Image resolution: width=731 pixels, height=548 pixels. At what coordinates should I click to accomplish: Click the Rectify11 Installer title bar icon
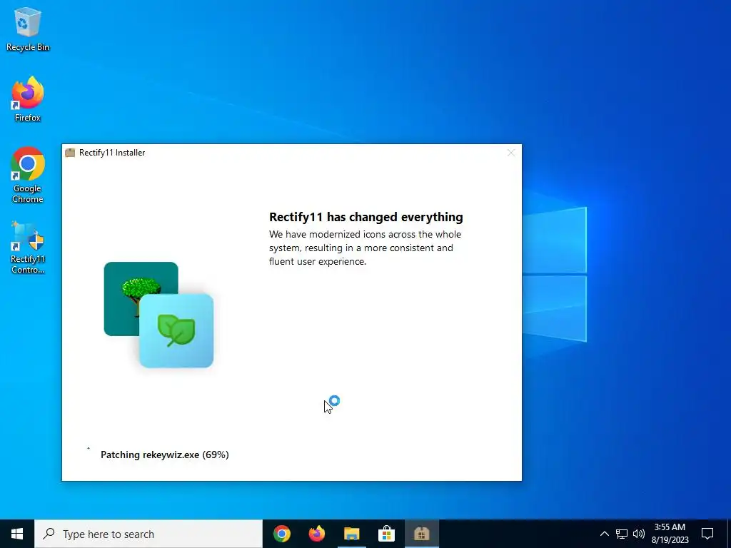(x=70, y=153)
